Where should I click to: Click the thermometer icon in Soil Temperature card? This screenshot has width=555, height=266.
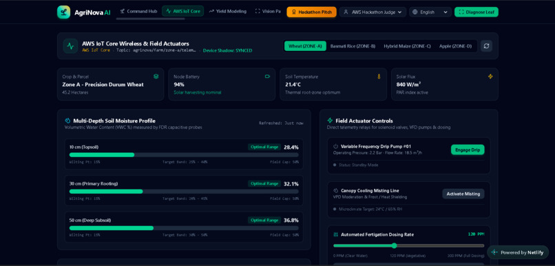[379, 76]
